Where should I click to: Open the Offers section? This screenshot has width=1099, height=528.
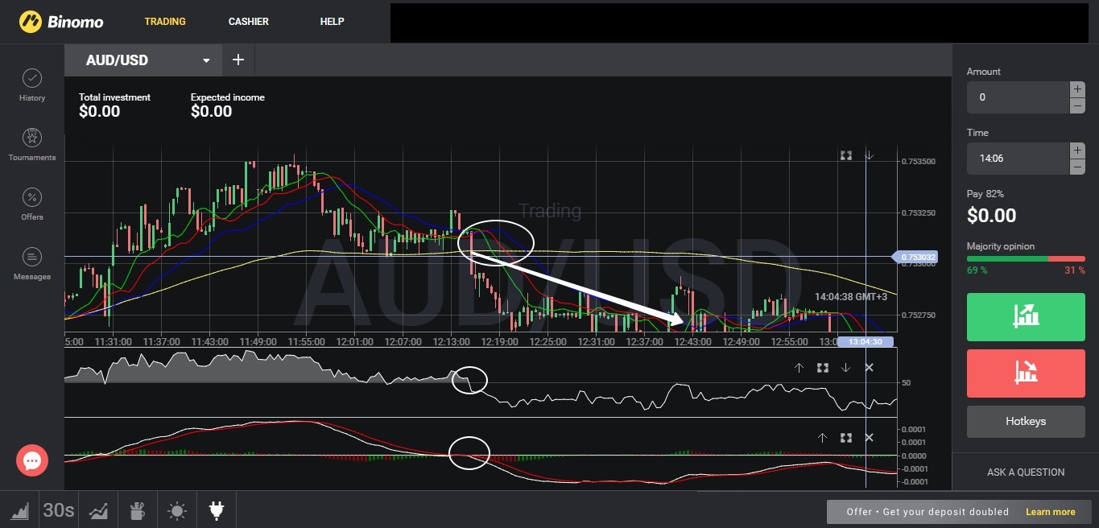pyautogui.click(x=32, y=204)
